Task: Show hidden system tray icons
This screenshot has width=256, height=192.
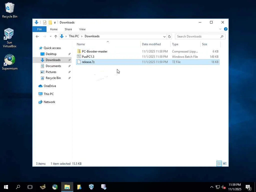Action: coord(211,187)
